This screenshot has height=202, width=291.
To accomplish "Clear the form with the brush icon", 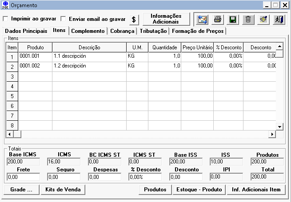I will coord(263,20).
